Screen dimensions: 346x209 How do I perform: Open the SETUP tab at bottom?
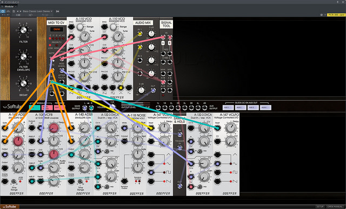(320, 207)
